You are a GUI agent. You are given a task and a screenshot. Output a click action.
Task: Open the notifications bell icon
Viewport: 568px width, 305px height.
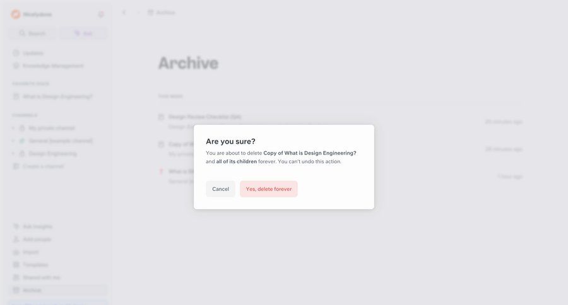[101, 14]
